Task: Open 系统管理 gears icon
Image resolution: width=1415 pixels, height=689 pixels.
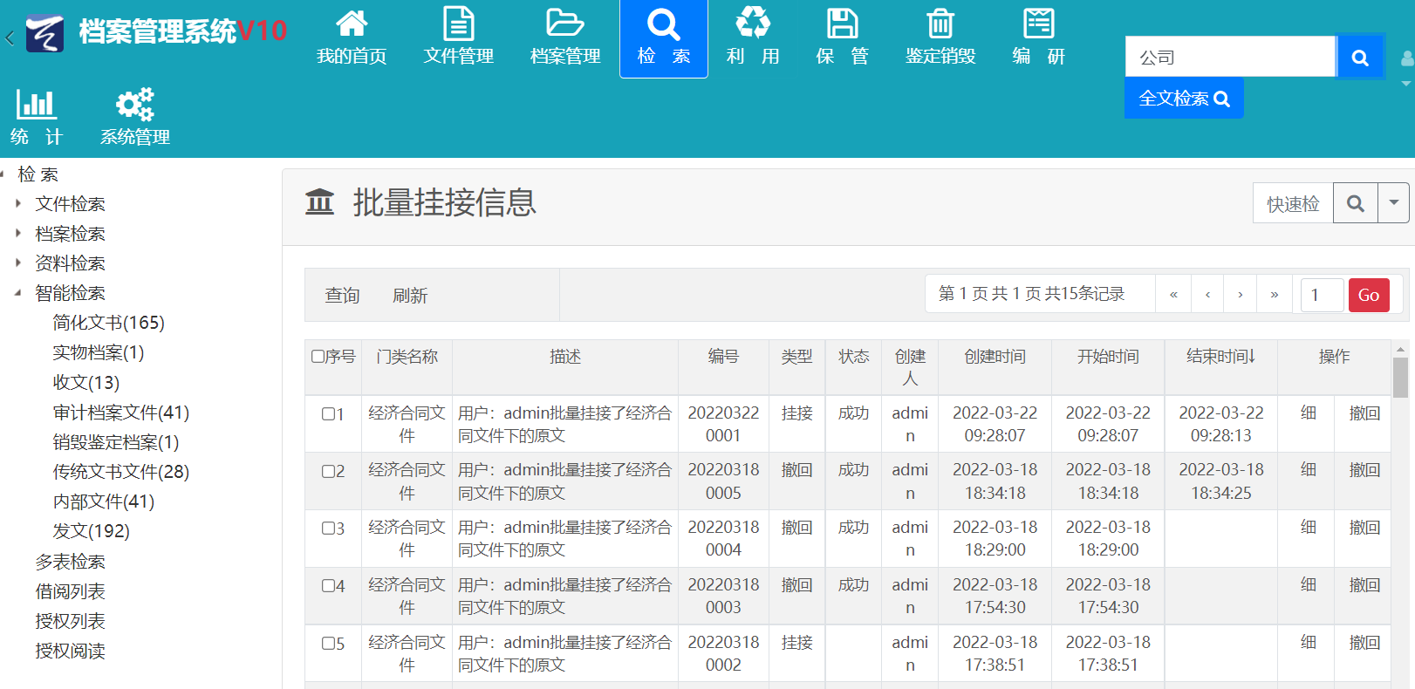Action: [134, 105]
